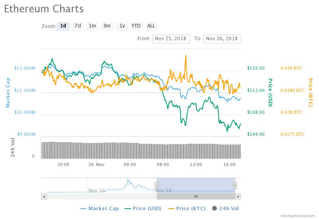Image resolution: width=319 pixels, height=219 pixels.
Task: Click the $116.00 price axis label
Action: [x=256, y=68]
